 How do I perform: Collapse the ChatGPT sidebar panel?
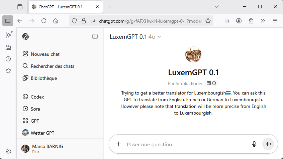(x=95, y=36)
